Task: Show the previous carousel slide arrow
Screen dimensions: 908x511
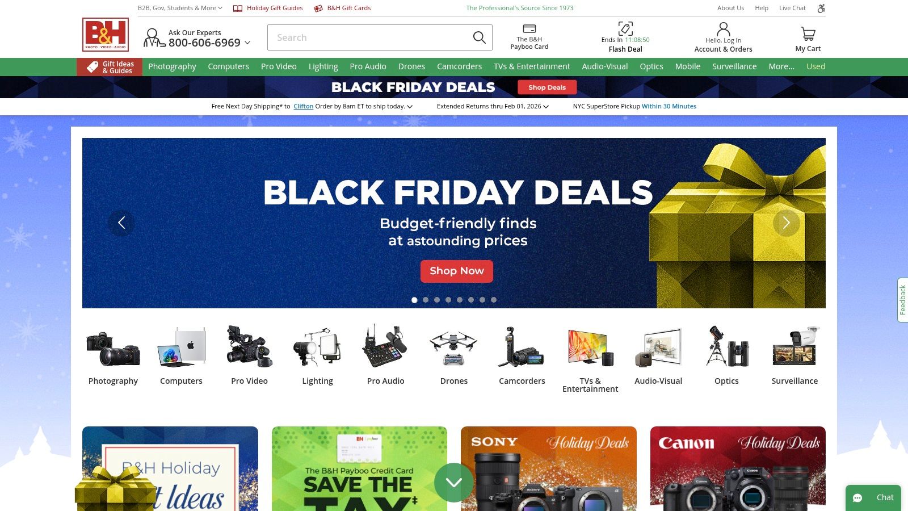Action: point(121,223)
